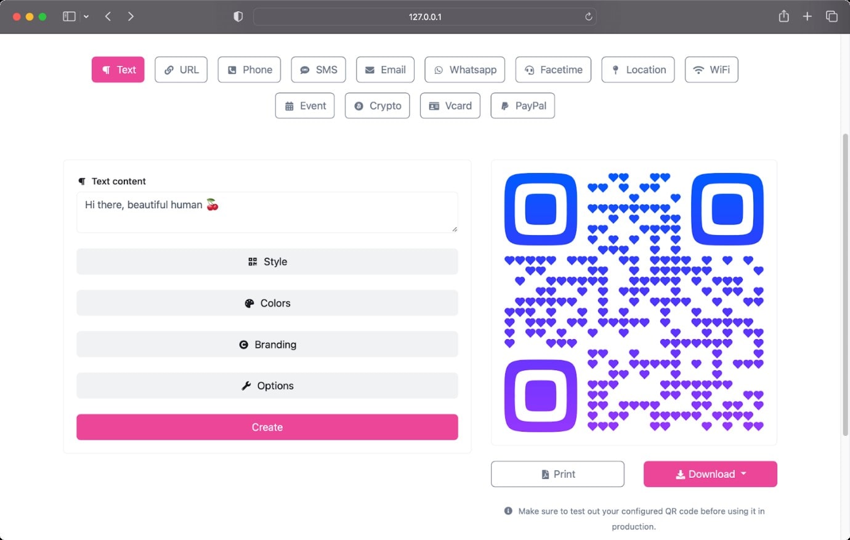The width and height of the screenshot is (850, 540).
Task: Click inside the text content field
Action: [x=267, y=212]
